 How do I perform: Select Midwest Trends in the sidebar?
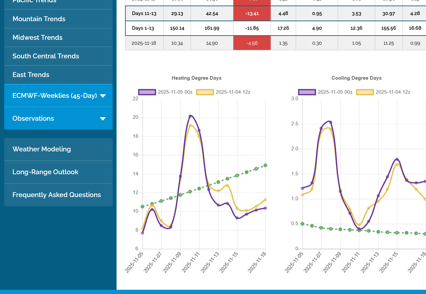coord(37,38)
